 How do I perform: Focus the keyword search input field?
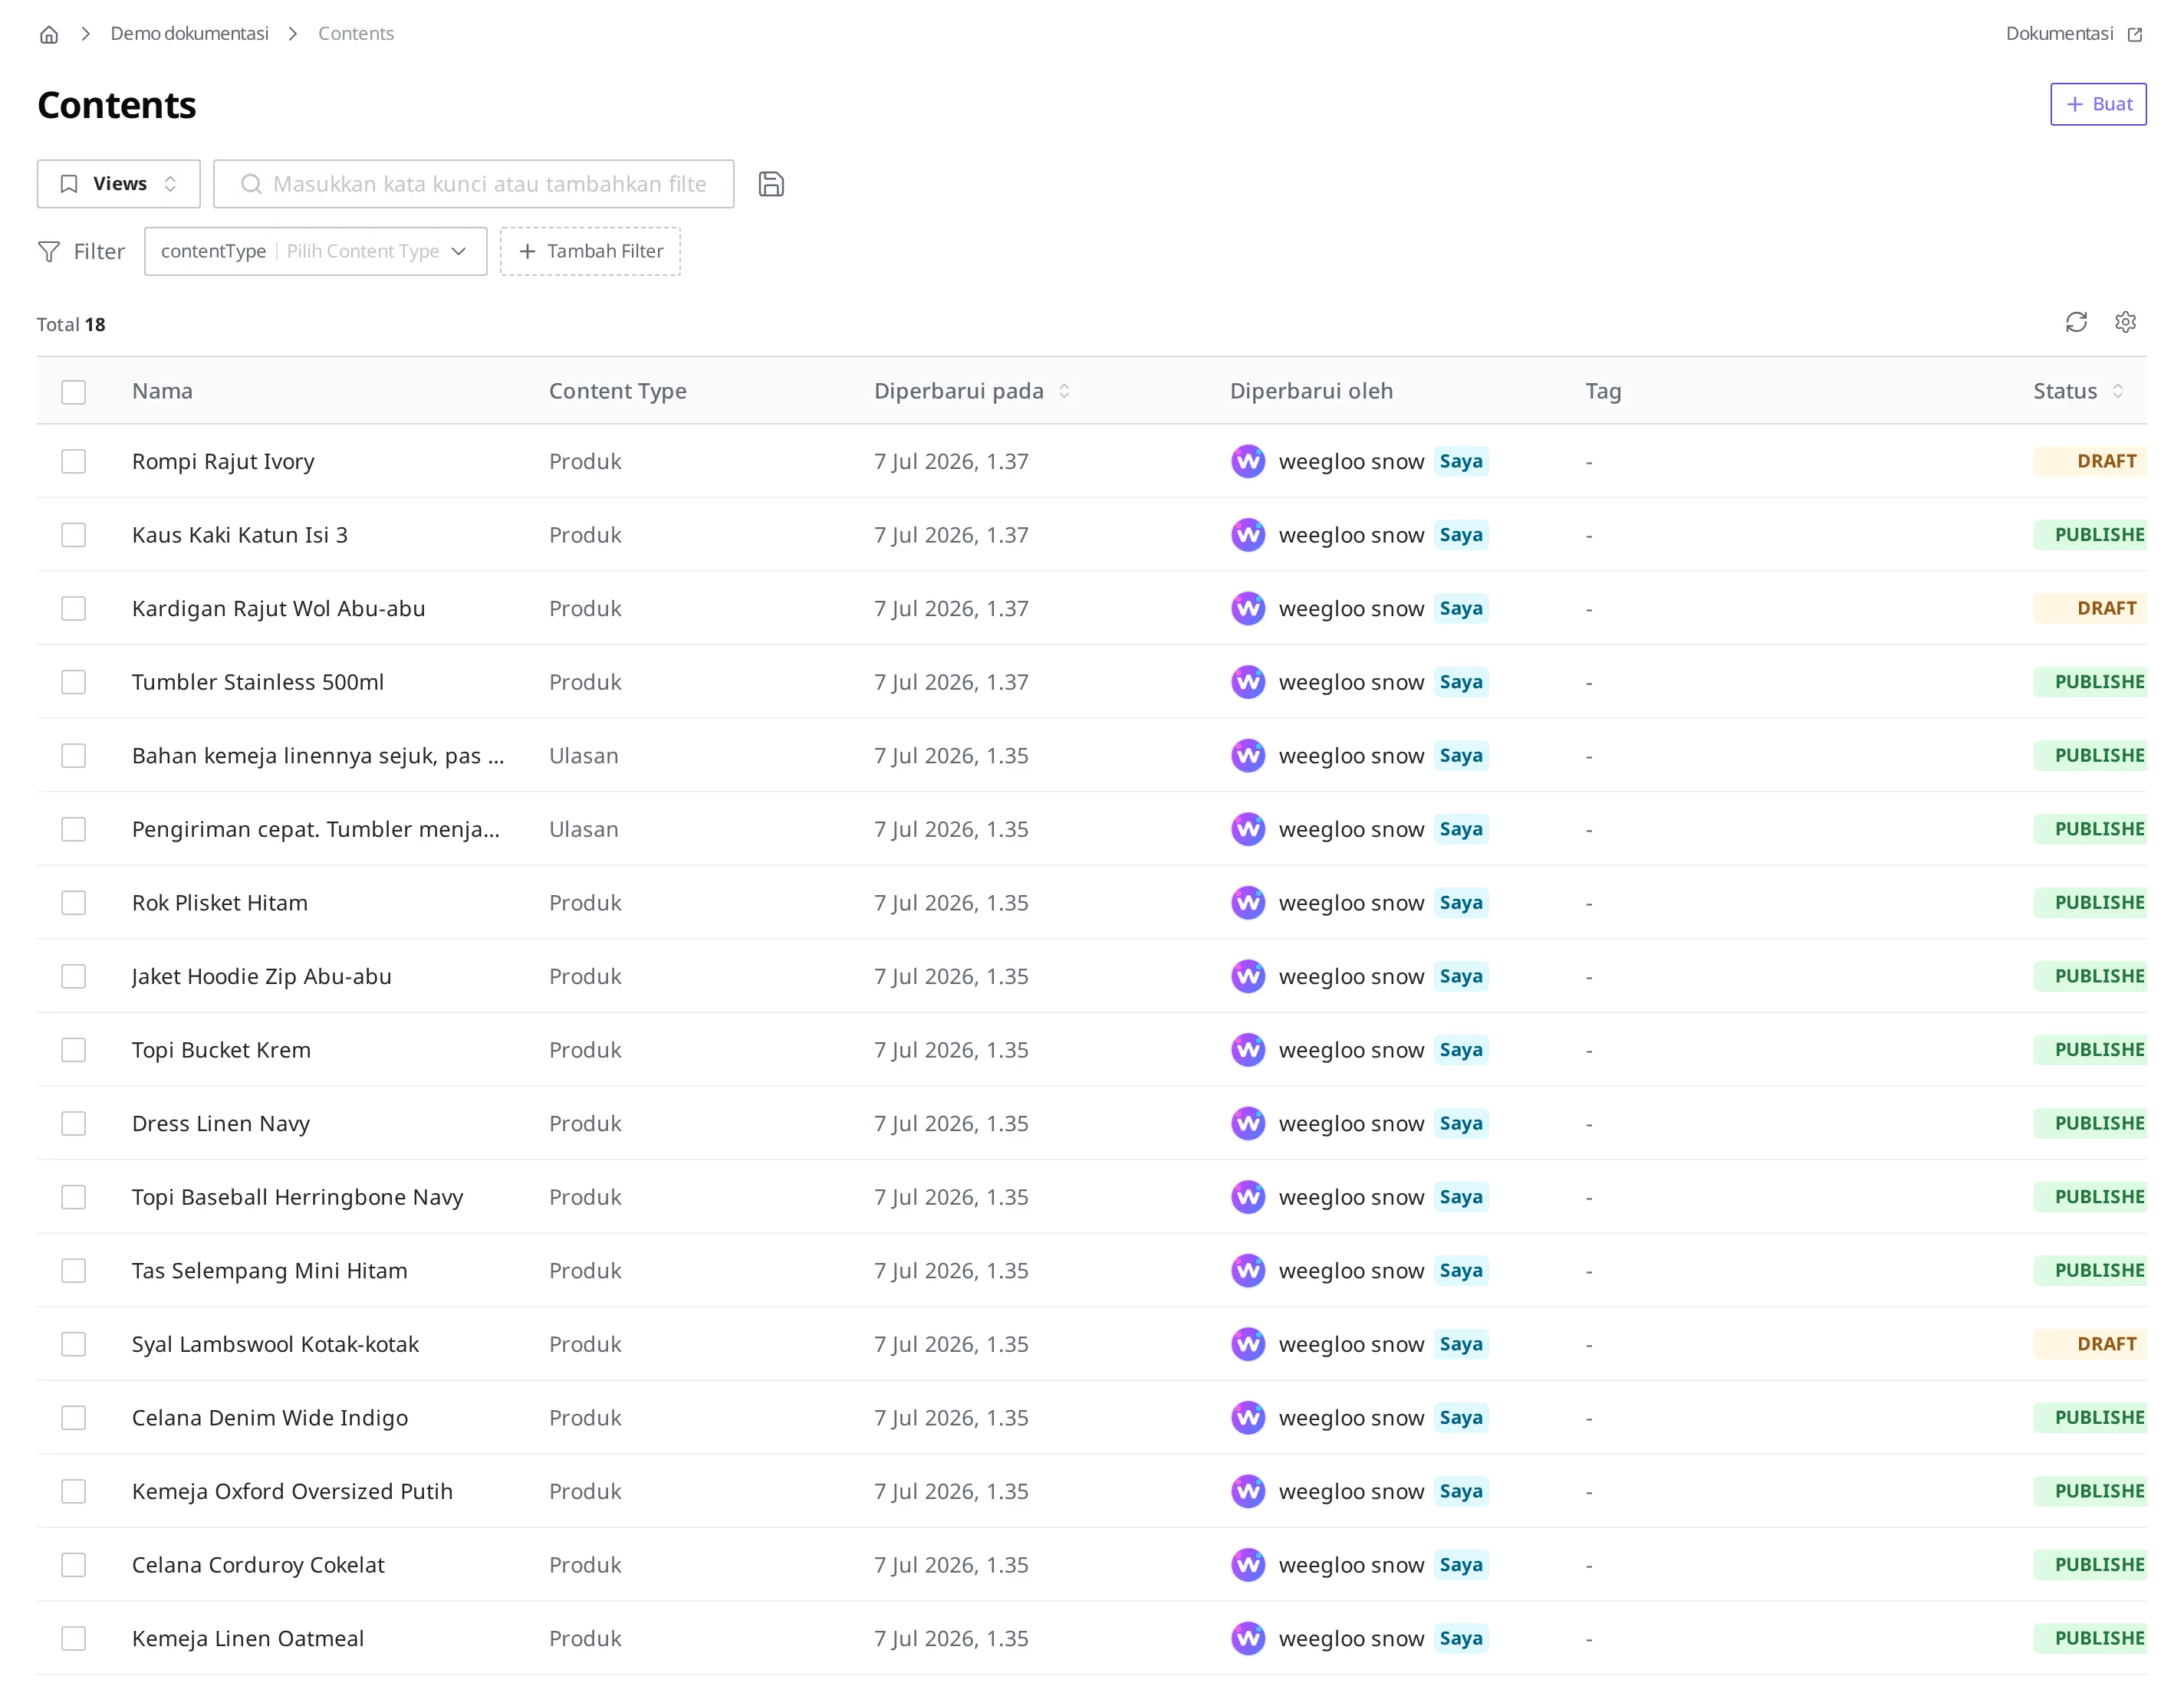point(474,184)
